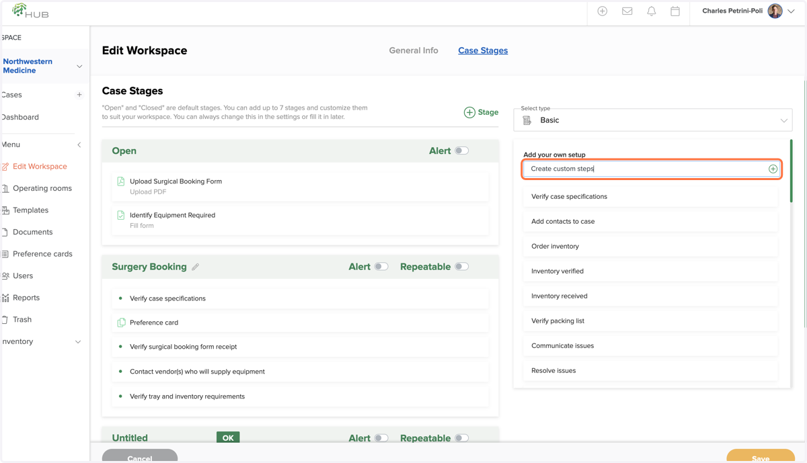The height and width of the screenshot is (463, 807).
Task: Click the pencil icon next to Surgery Booking
Action: 195,267
